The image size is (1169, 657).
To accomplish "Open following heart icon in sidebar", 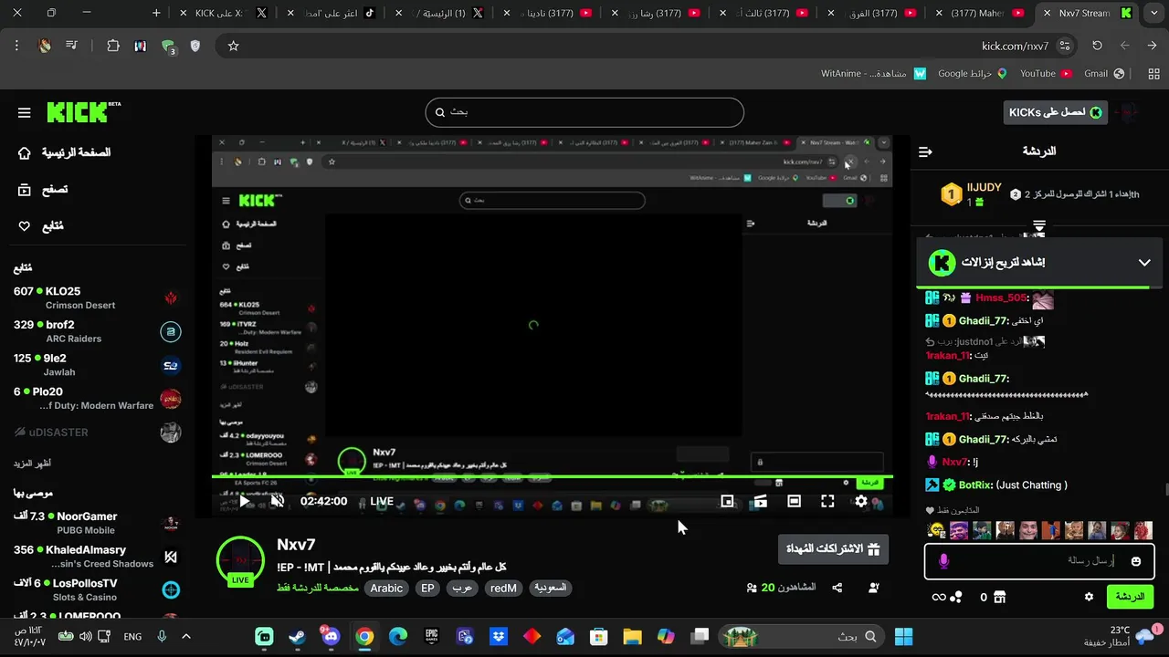I will [25, 226].
